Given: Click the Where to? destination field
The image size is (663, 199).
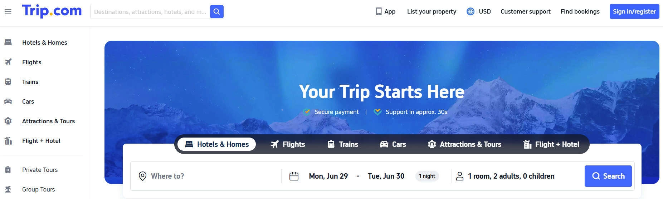Looking at the screenshot, I should pos(206,176).
